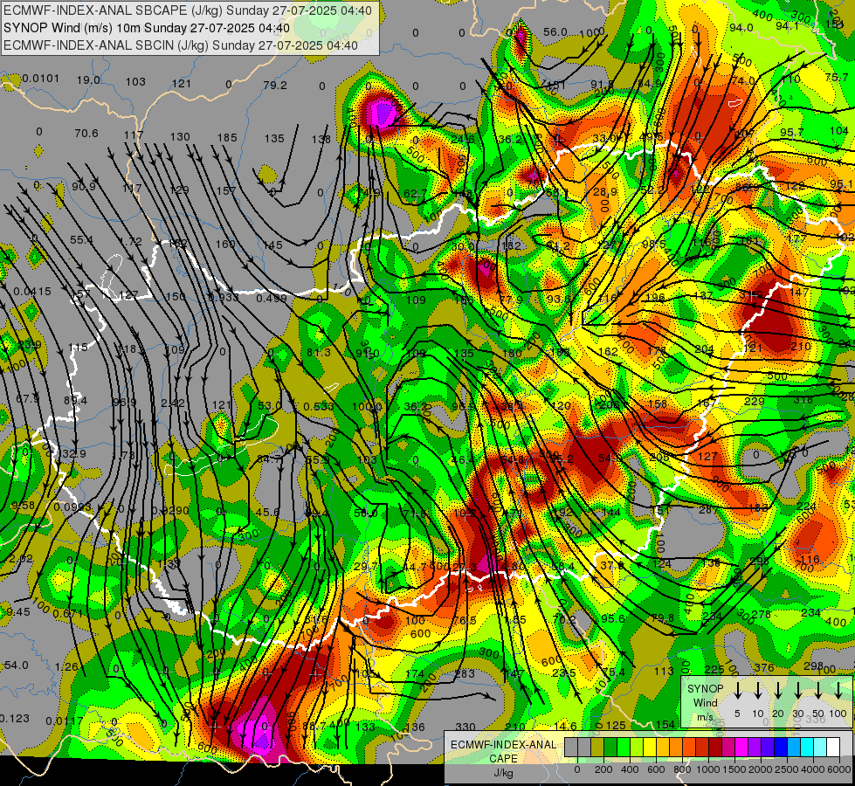
Task: Click the station value '330' on the map
Action: pyautogui.click(x=465, y=727)
